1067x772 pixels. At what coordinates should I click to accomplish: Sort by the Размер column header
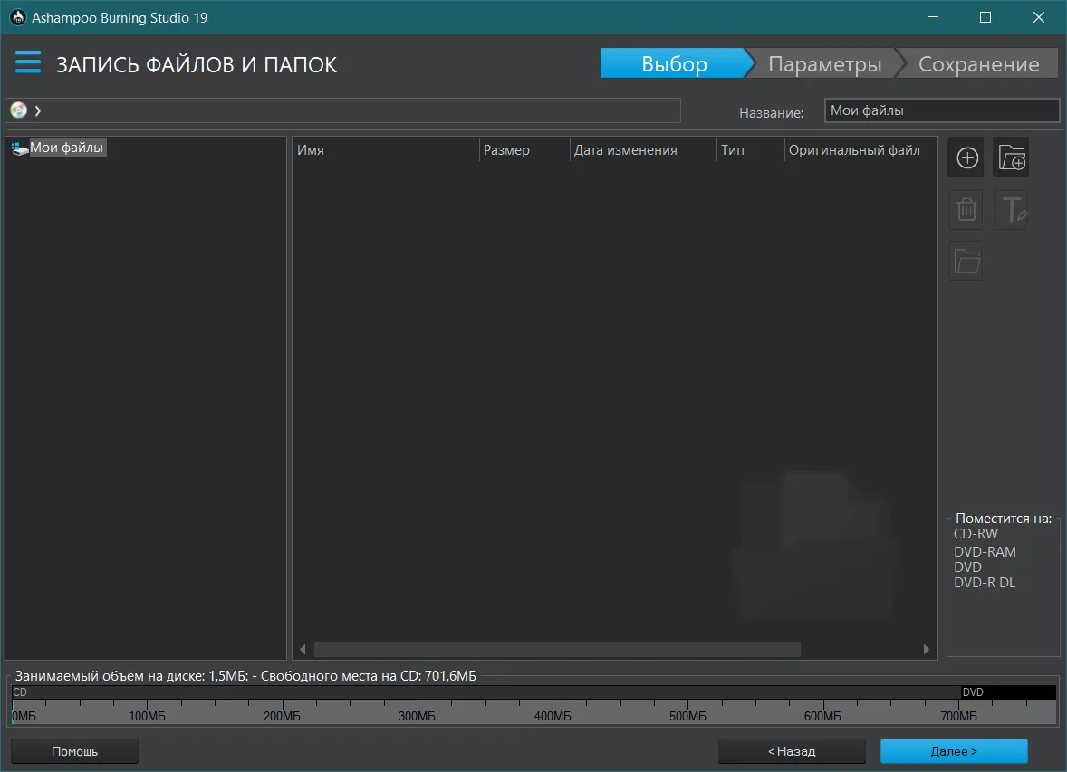pyautogui.click(x=524, y=150)
